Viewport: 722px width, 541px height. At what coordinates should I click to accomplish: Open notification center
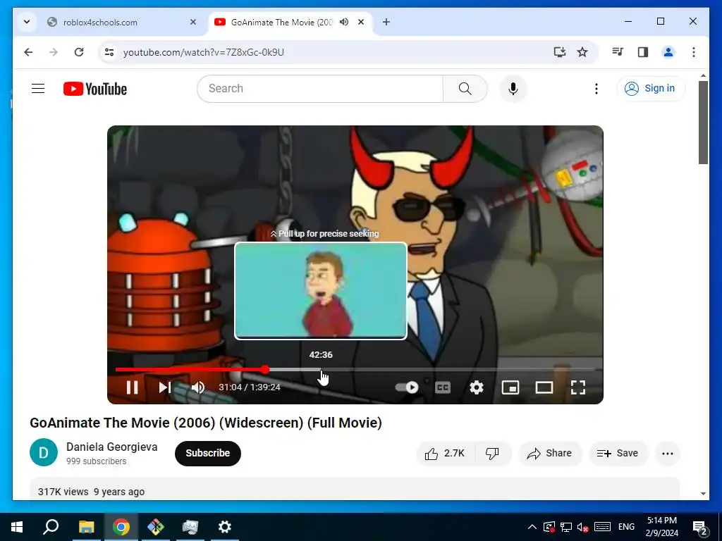click(x=699, y=528)
